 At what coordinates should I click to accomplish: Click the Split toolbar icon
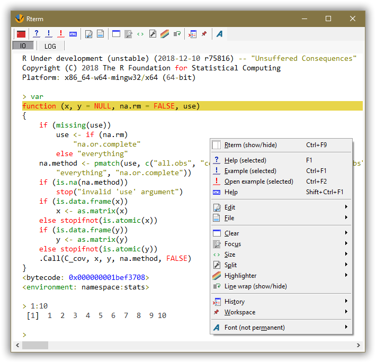[x=153, y=34]
